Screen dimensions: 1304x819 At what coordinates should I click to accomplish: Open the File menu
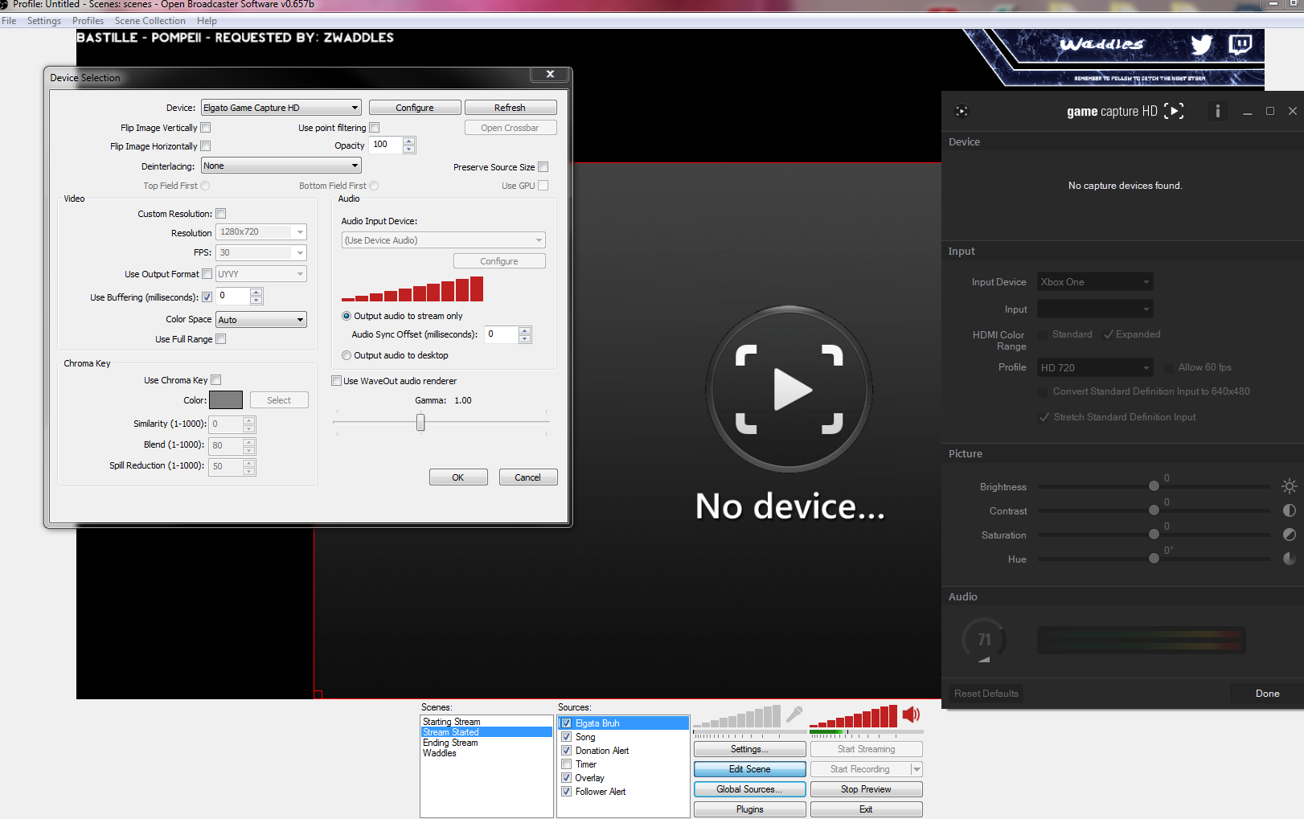[x=9, y=21]
